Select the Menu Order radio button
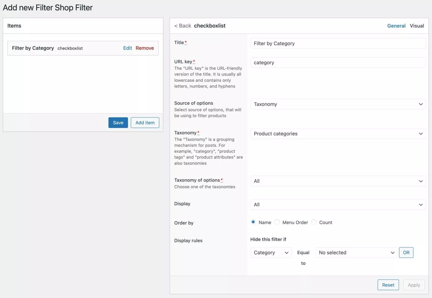The image size is (432, 298). click(x=277, y=222)
